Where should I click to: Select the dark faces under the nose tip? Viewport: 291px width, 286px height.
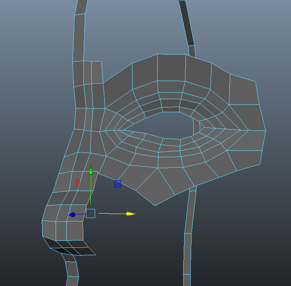(69, 248)
